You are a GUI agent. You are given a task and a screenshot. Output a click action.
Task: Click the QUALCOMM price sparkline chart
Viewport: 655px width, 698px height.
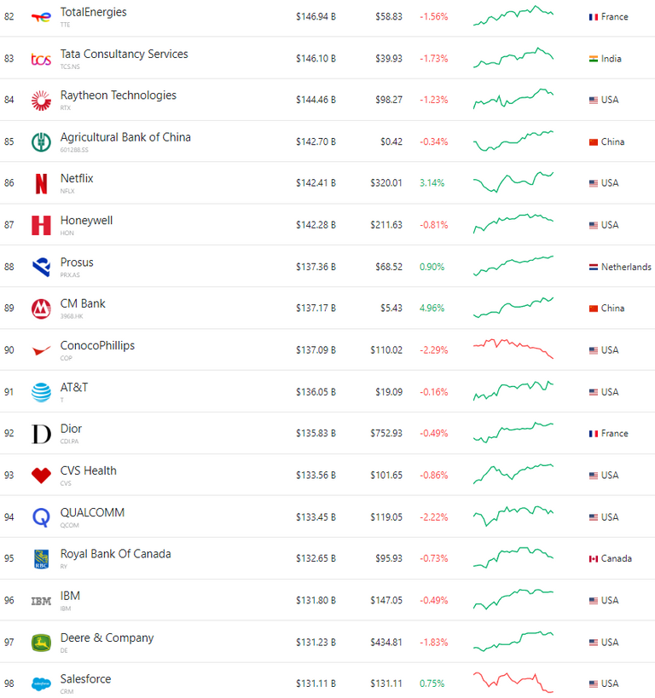513,516
